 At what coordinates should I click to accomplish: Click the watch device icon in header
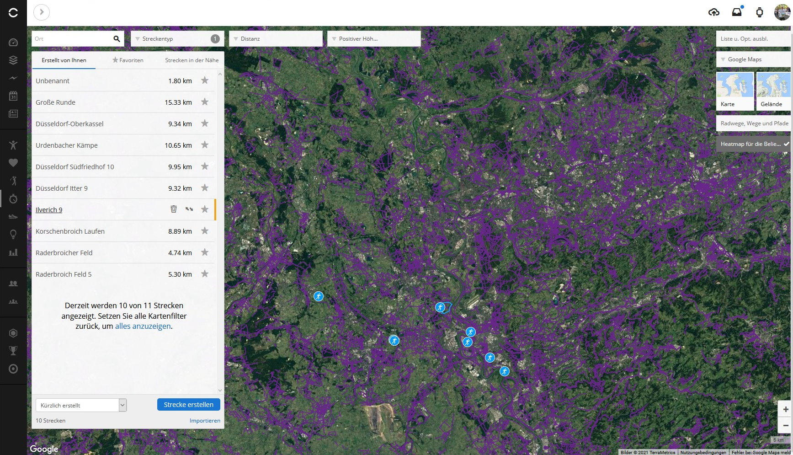coord(759,12)
